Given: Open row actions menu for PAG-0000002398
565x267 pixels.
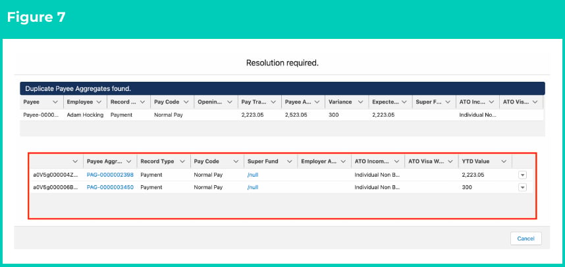Looking at the screenshot, I should pyautogui.click(x=522, y=175).
